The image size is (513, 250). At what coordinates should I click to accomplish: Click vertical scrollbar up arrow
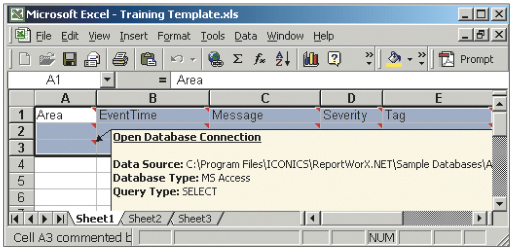(x=499, y=104)
